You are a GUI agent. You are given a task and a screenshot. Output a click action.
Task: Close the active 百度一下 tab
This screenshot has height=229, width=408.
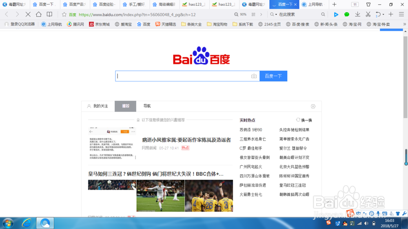click(295, 4)
